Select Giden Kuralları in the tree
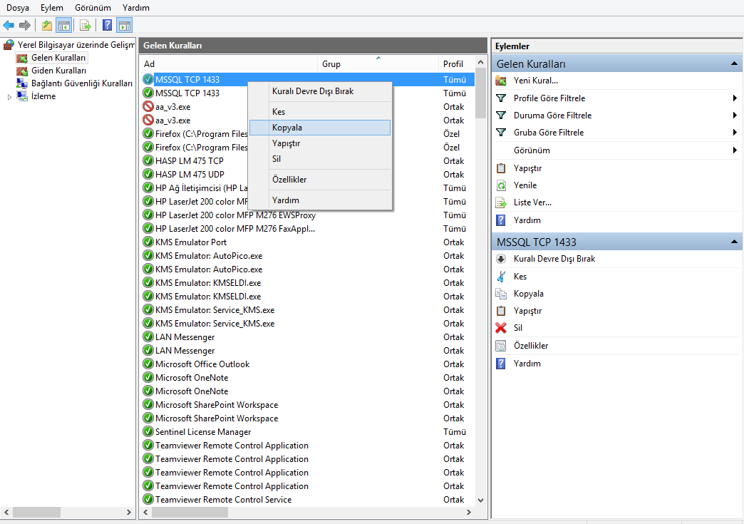 pyautogui.click(x=59, y=71)
